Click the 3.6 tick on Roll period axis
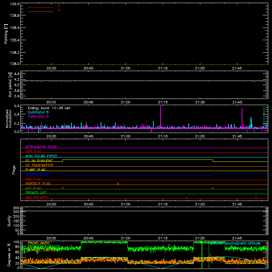The image size is (272, 272). (x=17, y=96)
